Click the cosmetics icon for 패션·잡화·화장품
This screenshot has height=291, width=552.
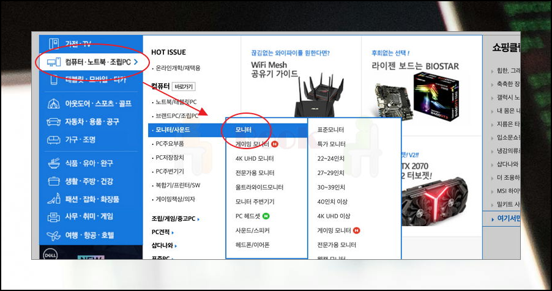[x=54, y=199]
